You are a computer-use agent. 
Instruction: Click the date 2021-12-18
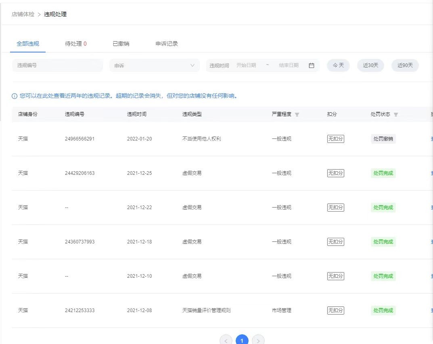click(140, 242)
